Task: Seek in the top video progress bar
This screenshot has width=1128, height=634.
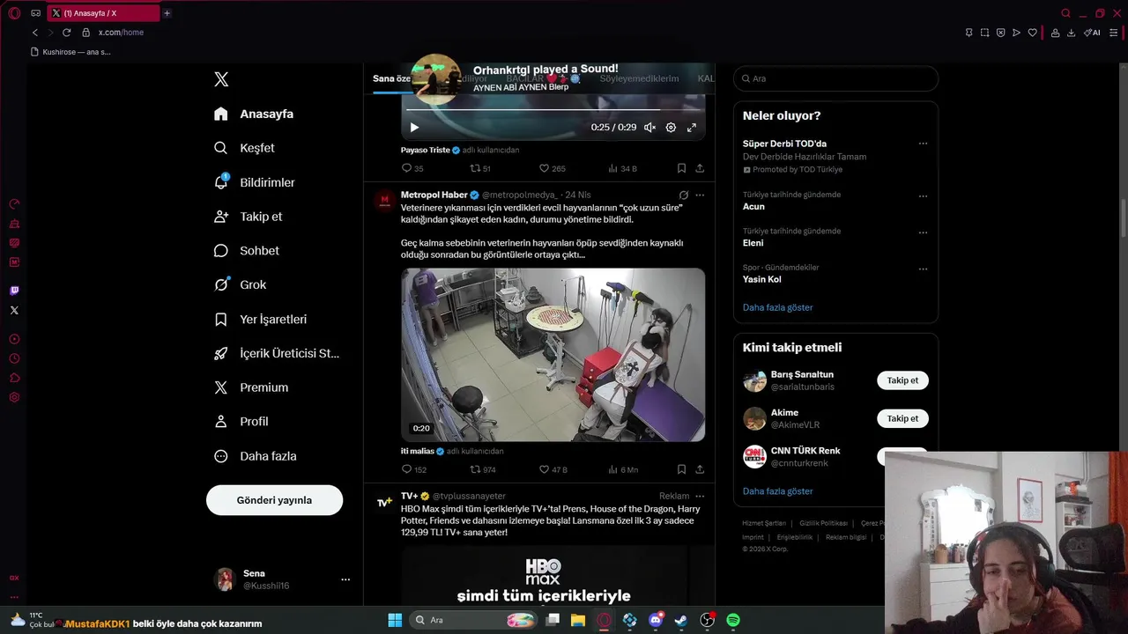Action: click(553, 110)
